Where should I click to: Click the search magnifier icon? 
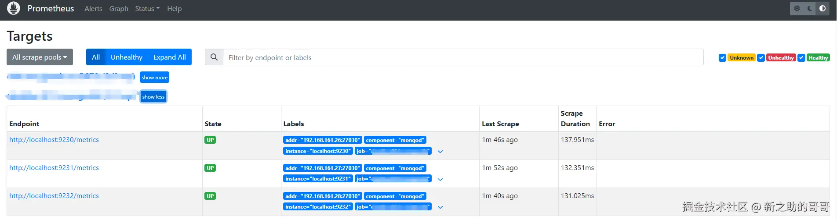click(x=214, y=57)
